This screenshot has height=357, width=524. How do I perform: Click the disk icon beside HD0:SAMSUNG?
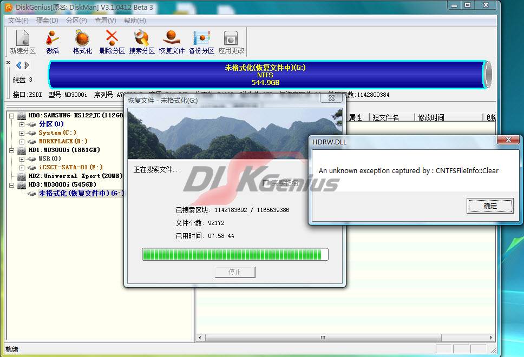(22, 116)
